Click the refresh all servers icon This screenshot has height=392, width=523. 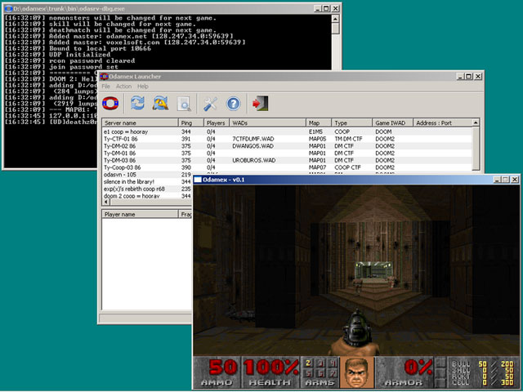click(x=161, y=103)
